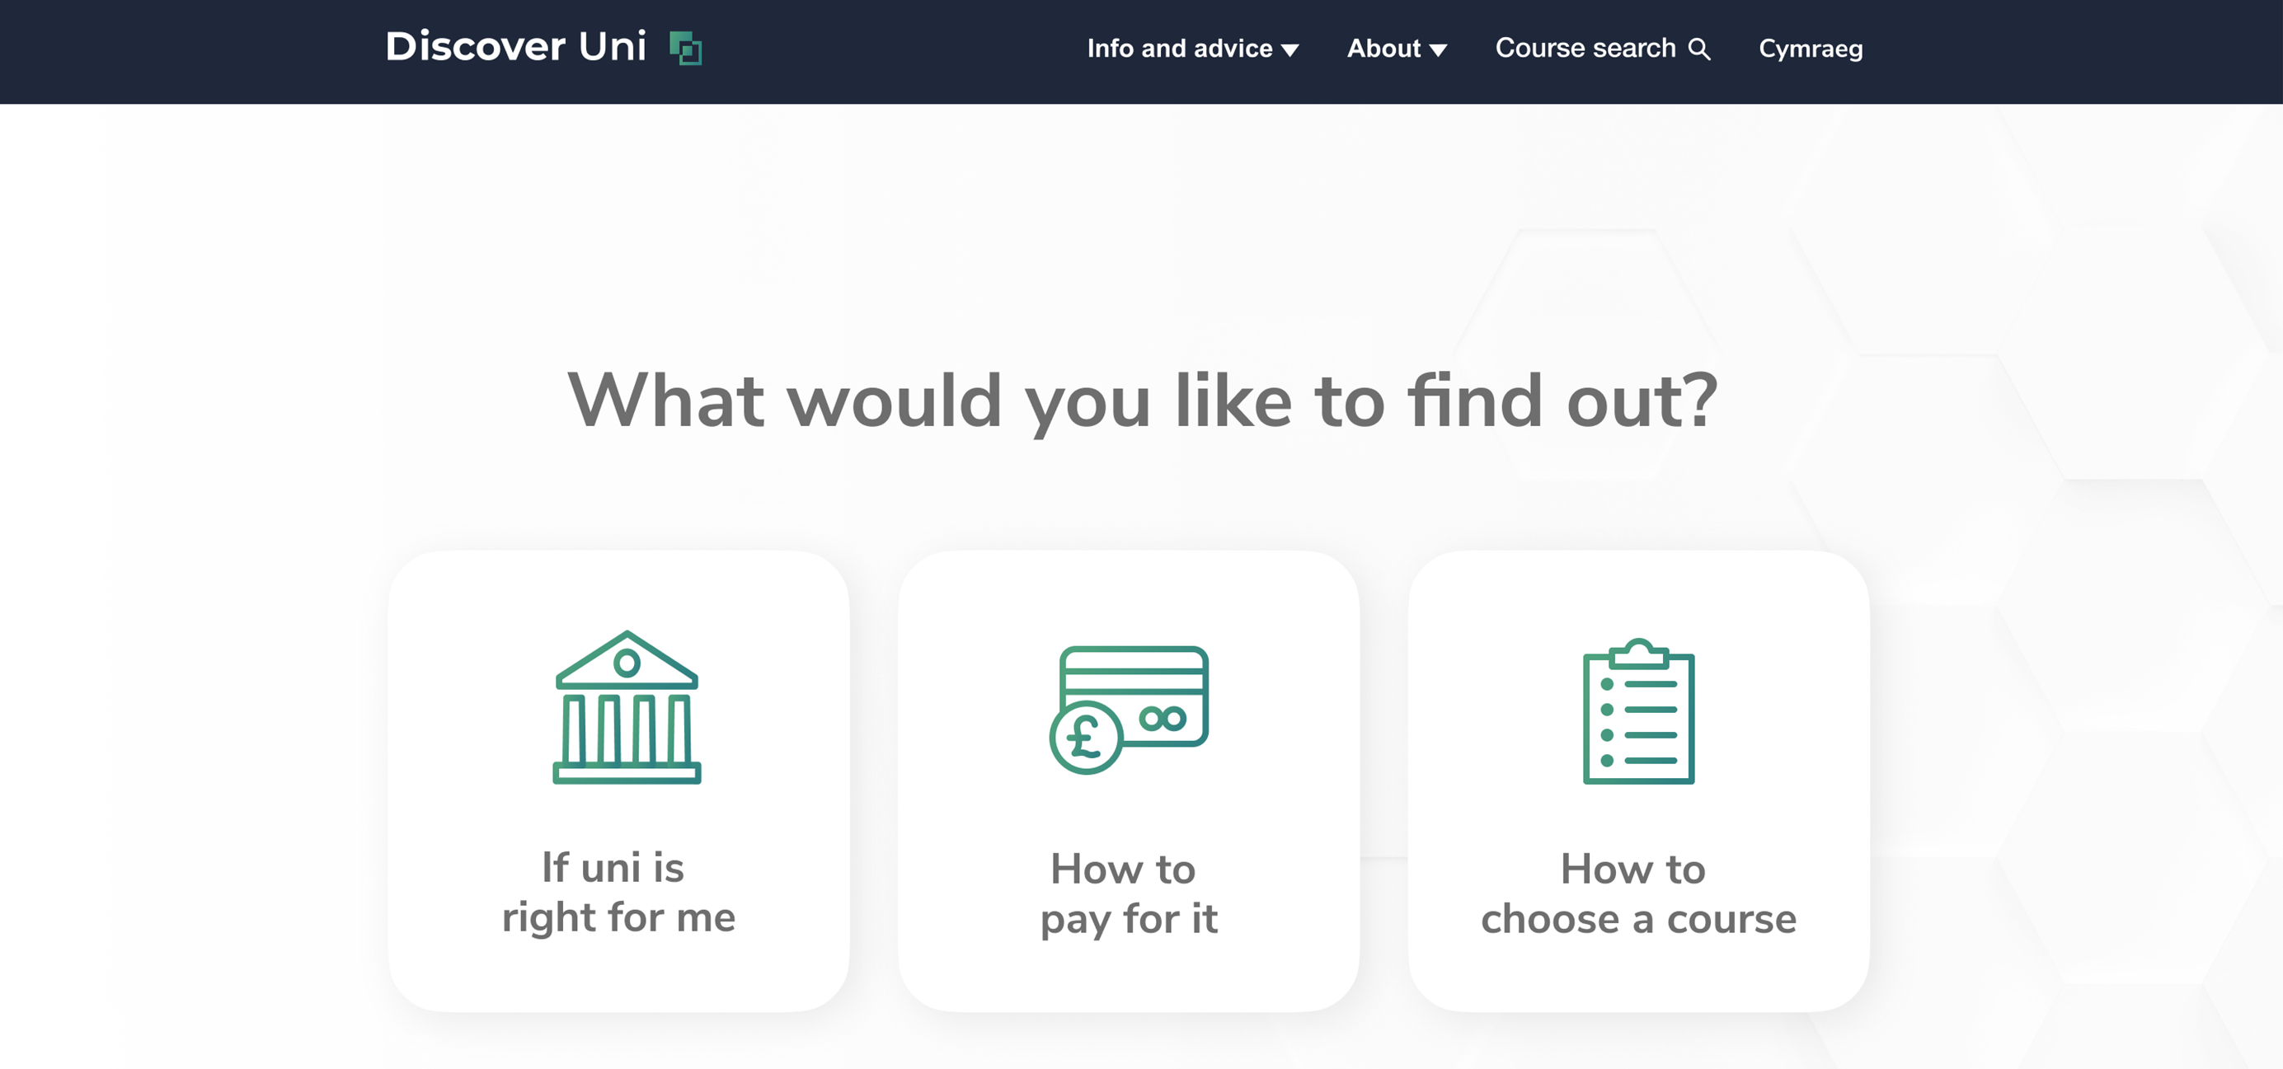
Task: Click the magnifying glass search icon
Action: point(1699,49)
